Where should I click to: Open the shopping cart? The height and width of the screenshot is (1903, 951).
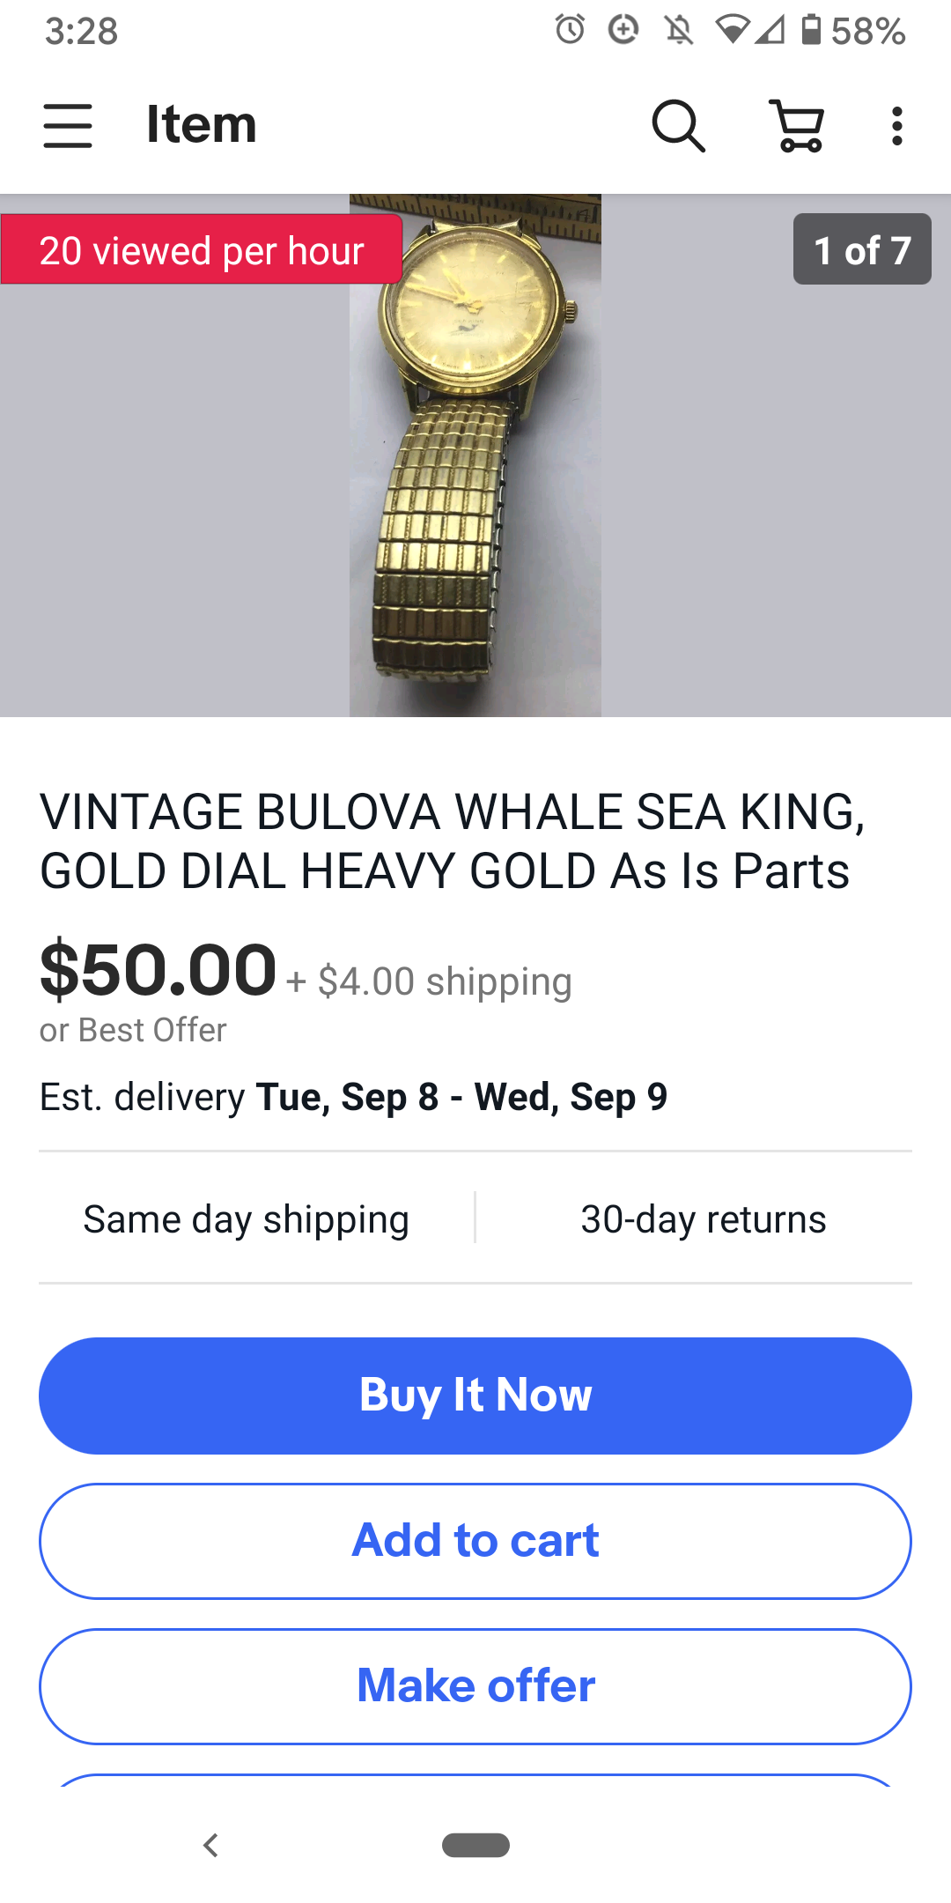[798, 125]
